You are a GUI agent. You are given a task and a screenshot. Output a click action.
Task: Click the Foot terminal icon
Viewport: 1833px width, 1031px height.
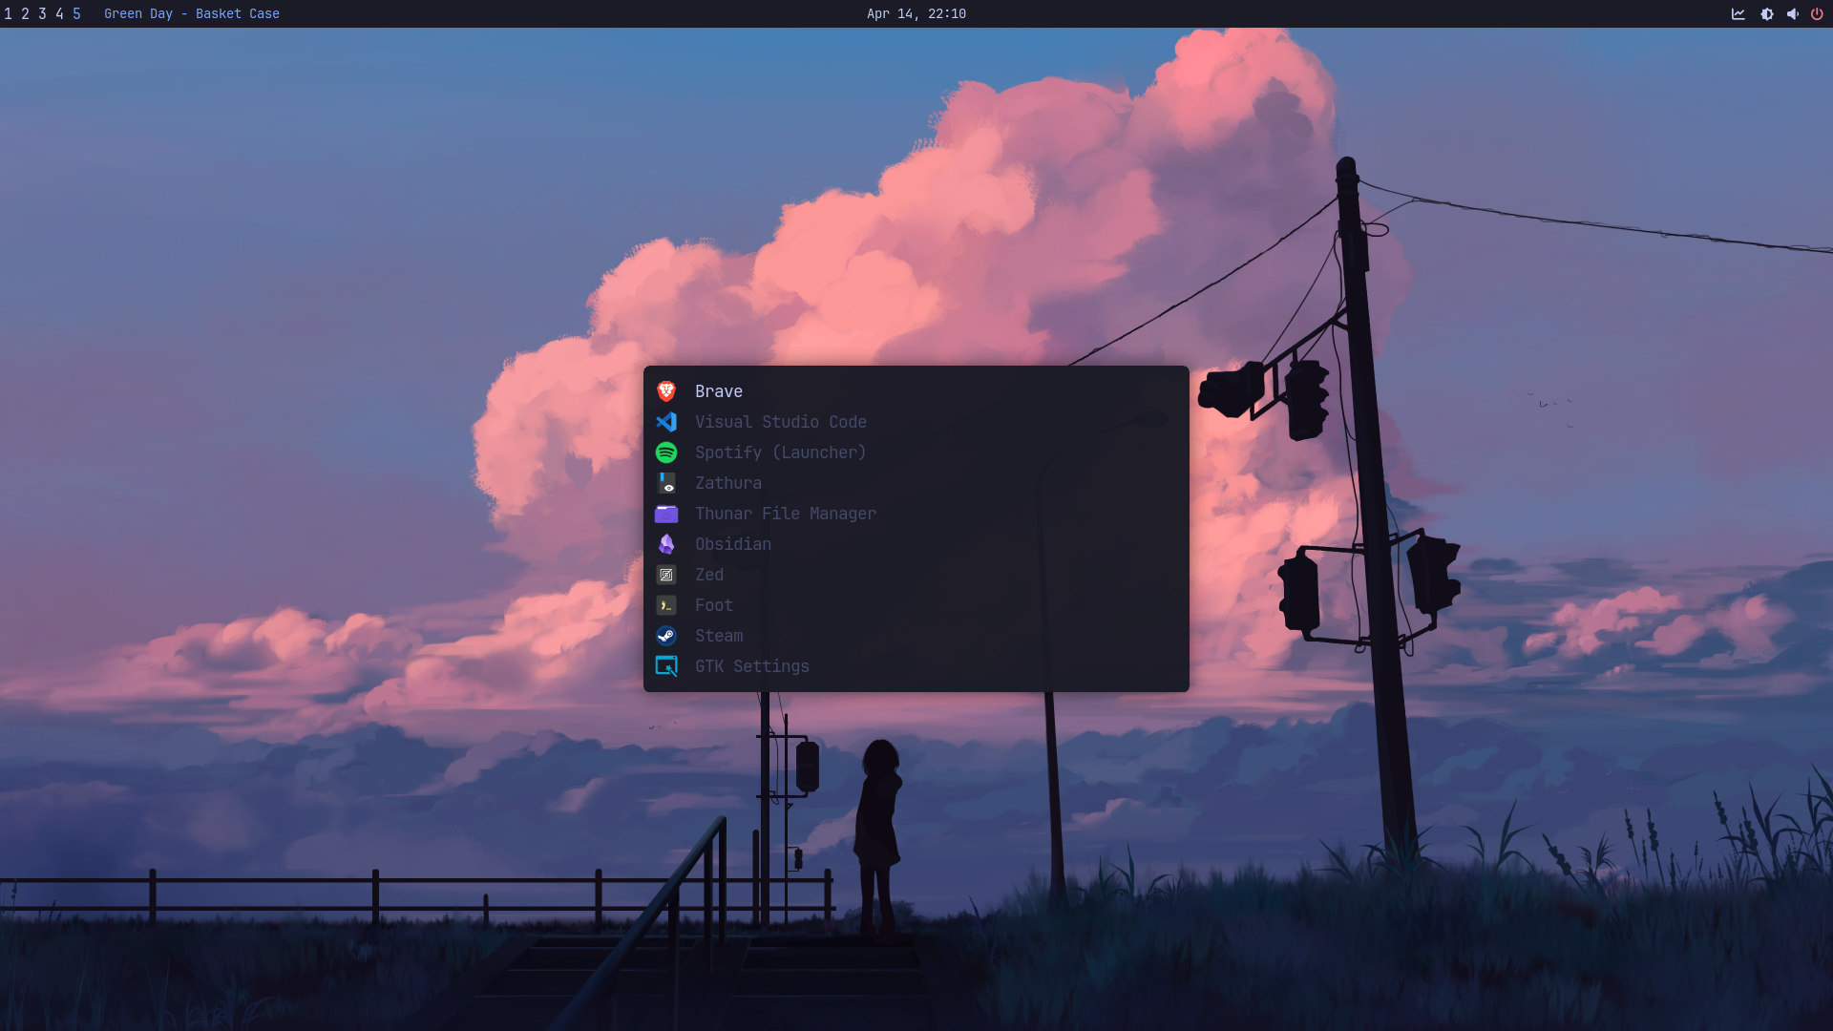point(667,605)
